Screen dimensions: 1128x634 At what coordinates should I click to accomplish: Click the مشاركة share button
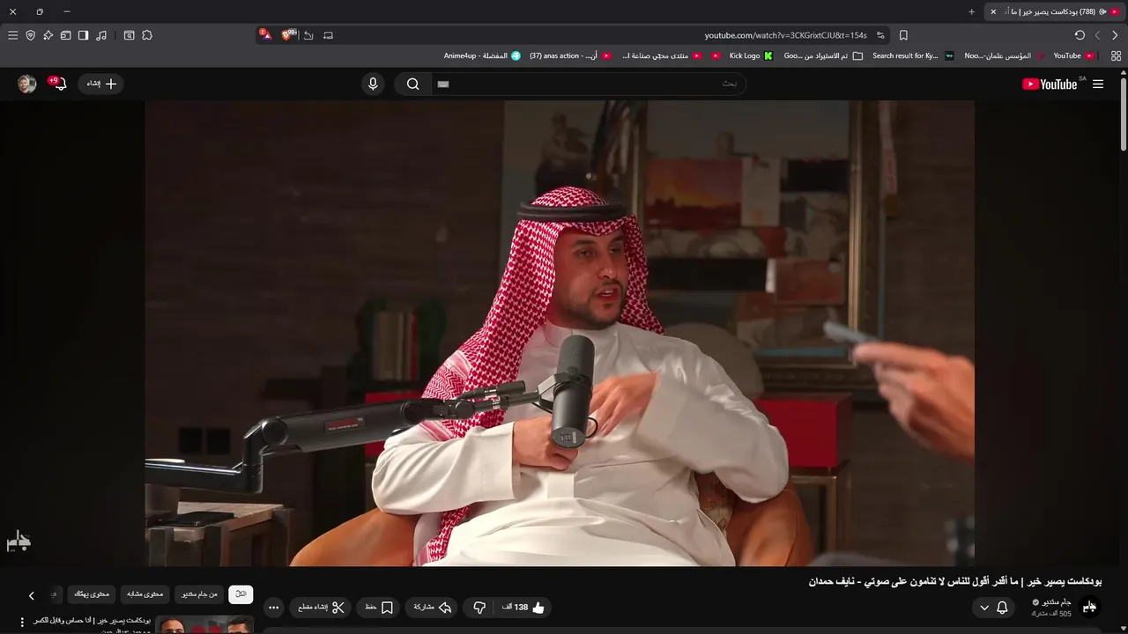point(433,608)
